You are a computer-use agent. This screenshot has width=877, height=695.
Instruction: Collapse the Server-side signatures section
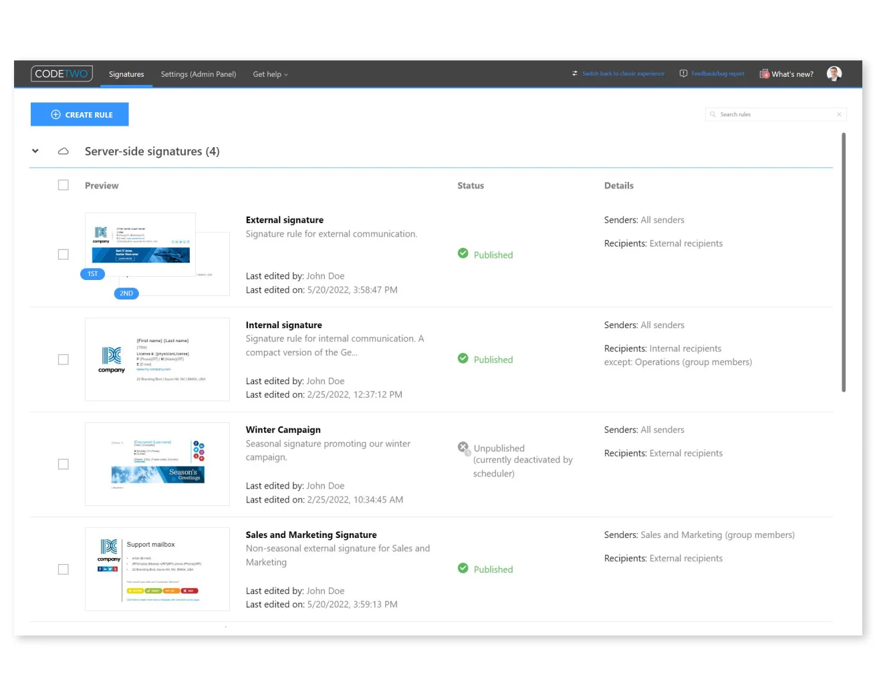[35, 151]
